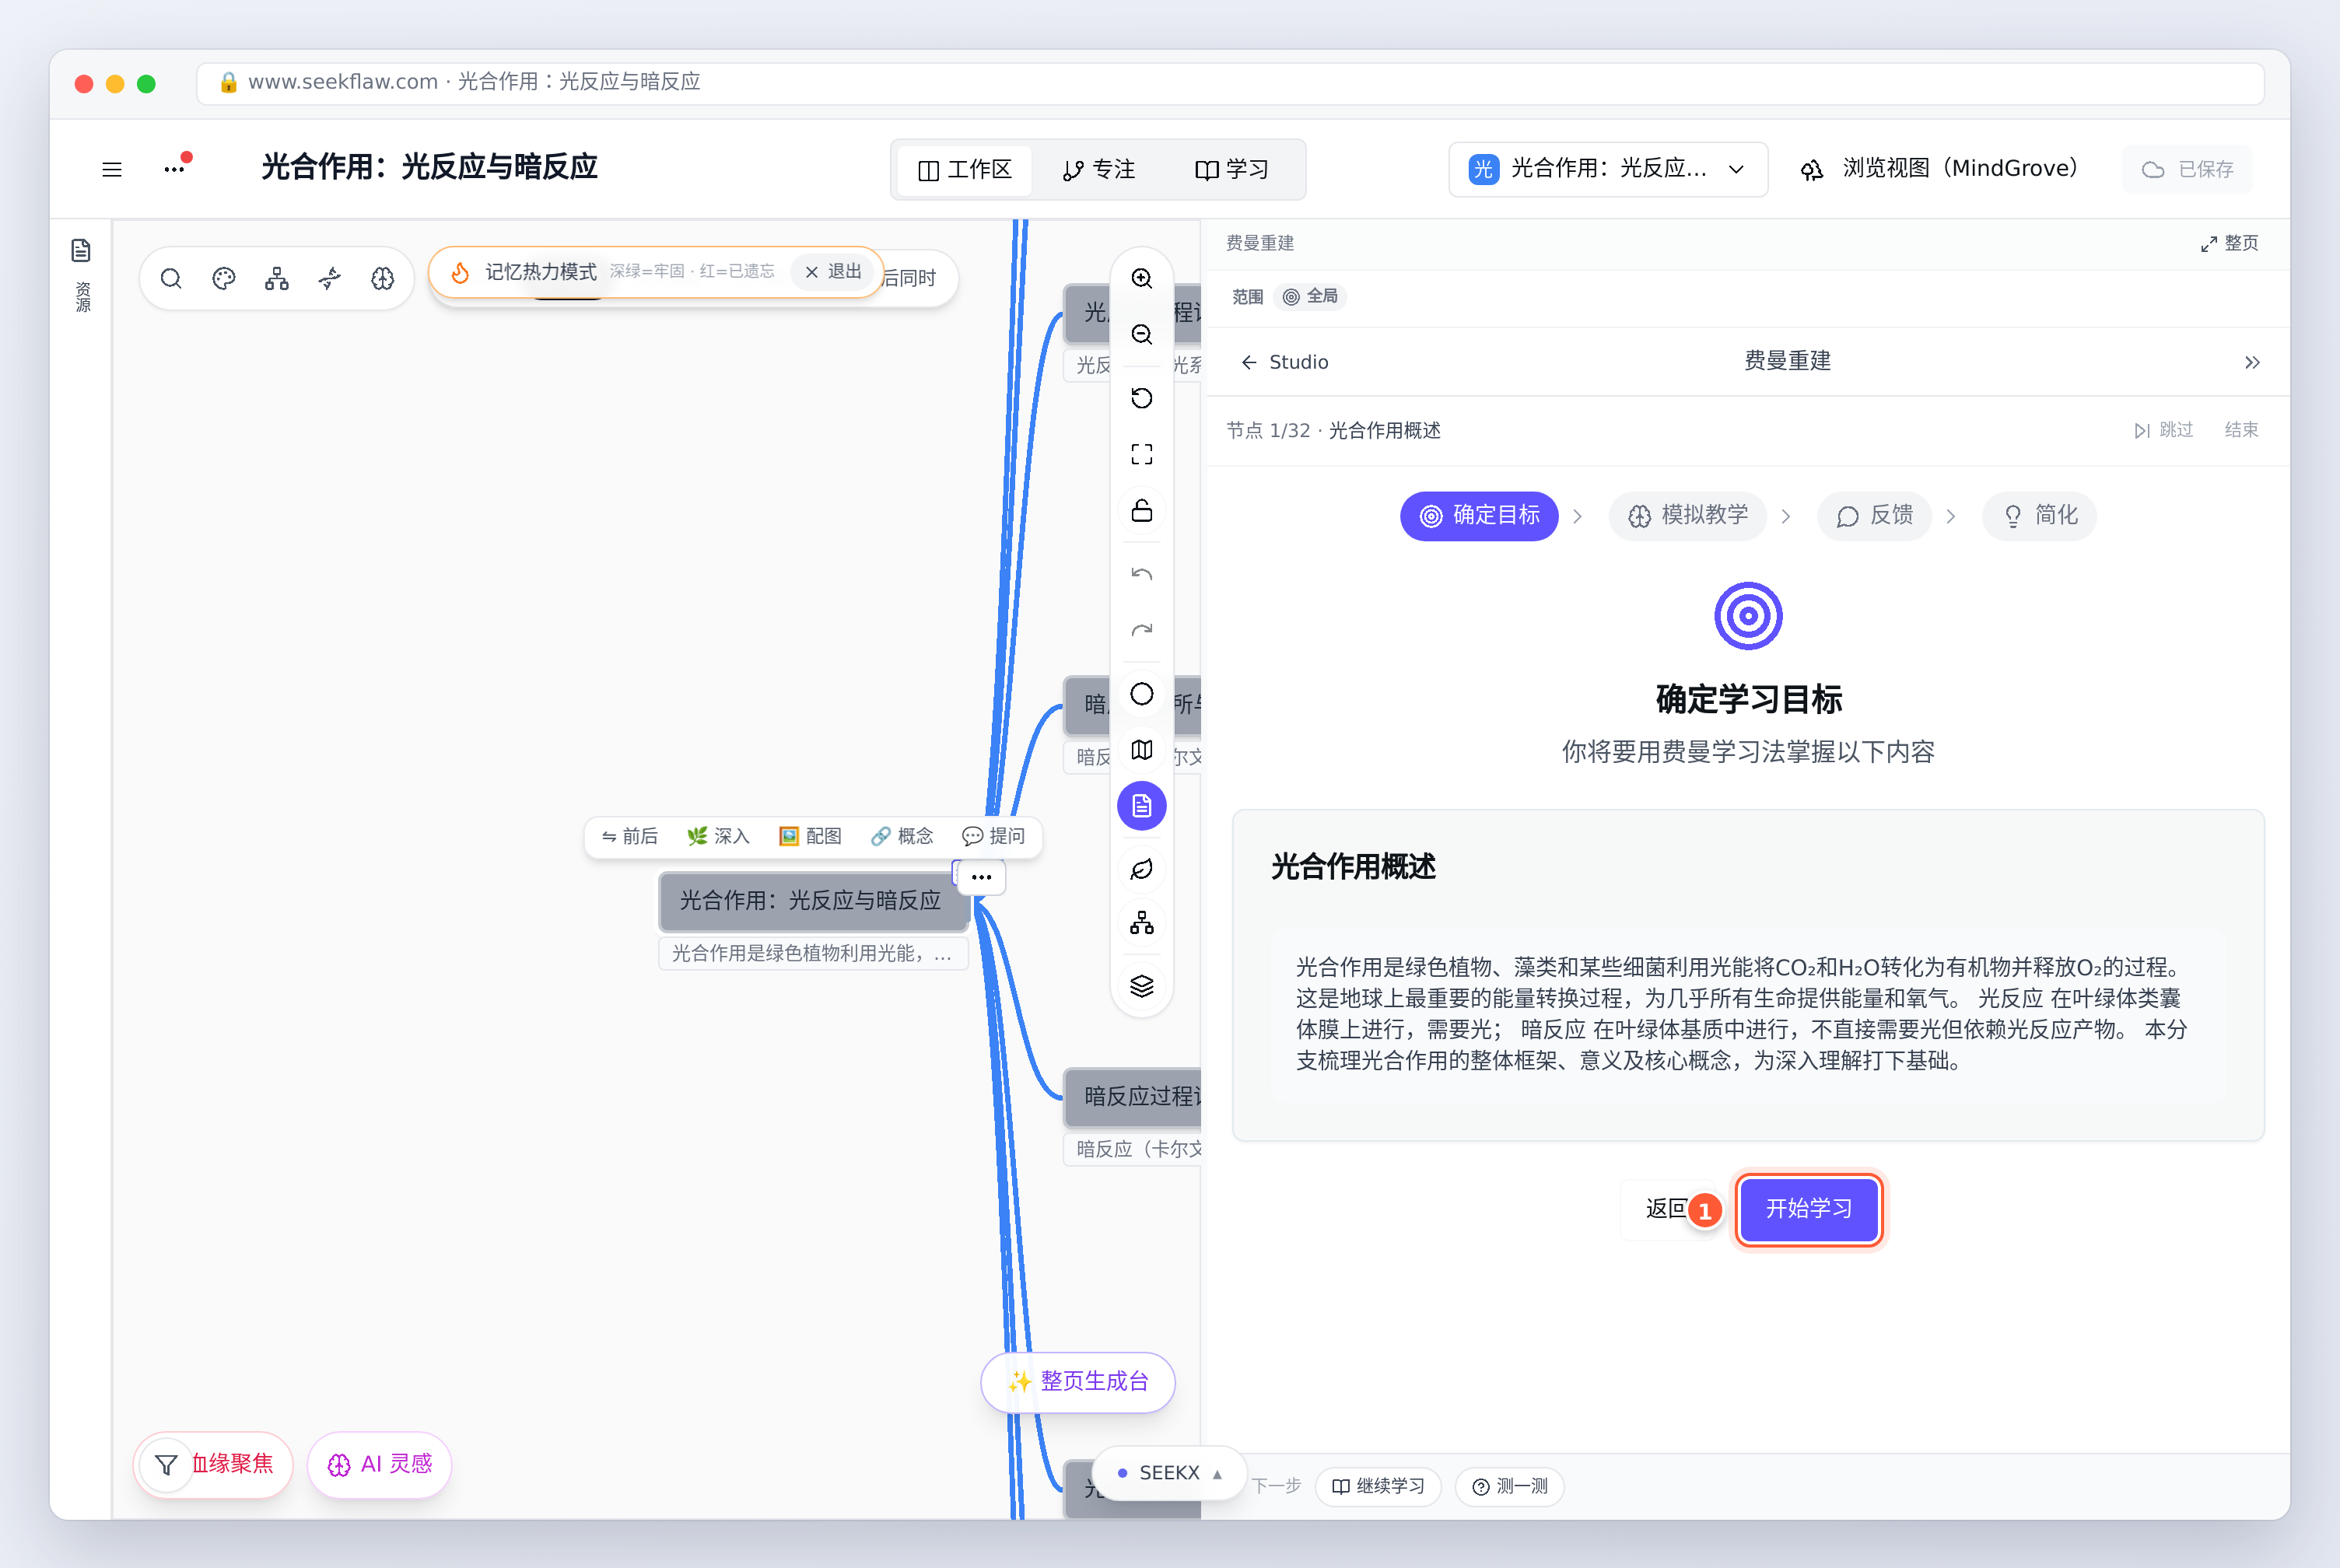The width and height of the screenshot is (2340, 1568).
Task: Open the node's three-dot more menu
Action: [x=982, y=877]
